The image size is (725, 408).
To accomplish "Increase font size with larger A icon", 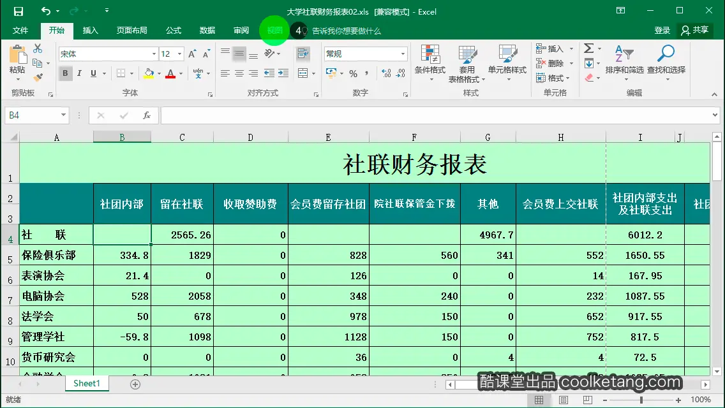I will [192, 54].
